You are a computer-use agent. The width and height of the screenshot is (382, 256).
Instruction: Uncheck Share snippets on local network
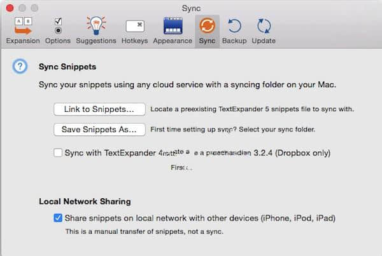(x=59, y=218)
